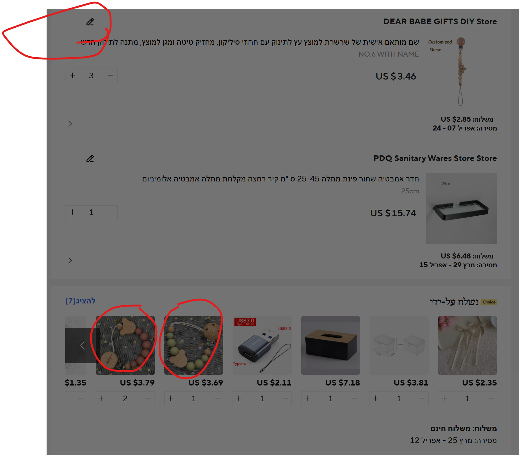Decrease quantity of the US $7.18 tissue box
This screenshot has width=519, height=455.
354,398
